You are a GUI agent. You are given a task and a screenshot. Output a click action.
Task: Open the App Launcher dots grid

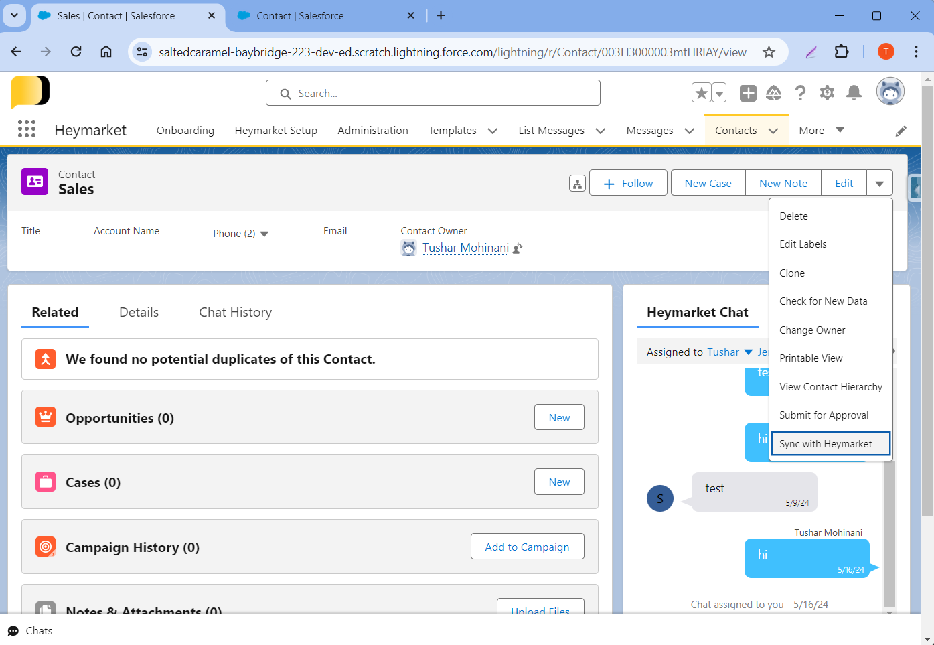click(27, 129)
